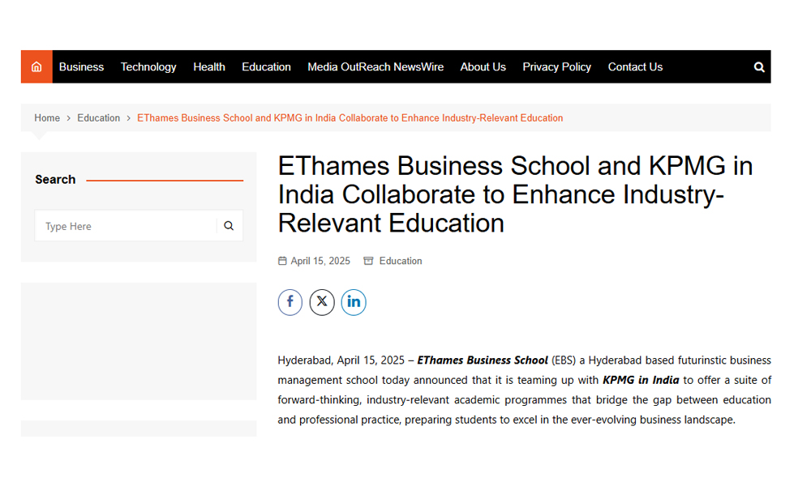Screen dimensions: 811x486
Task: View the Privacy Policy page
Action: [x=556, y=67]
